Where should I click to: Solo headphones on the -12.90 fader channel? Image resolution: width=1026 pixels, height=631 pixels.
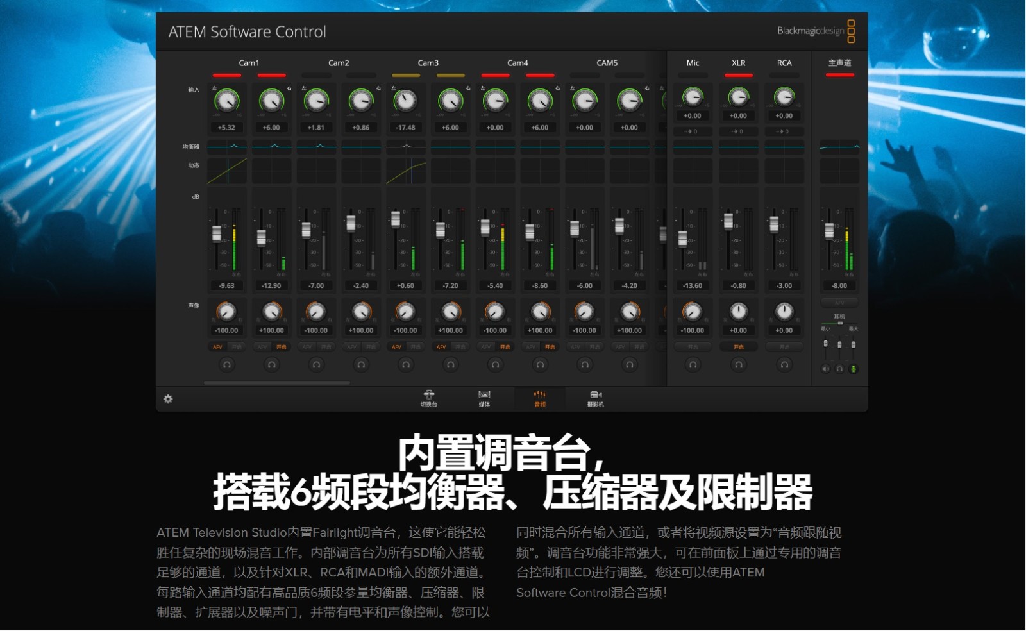(272, 365)
